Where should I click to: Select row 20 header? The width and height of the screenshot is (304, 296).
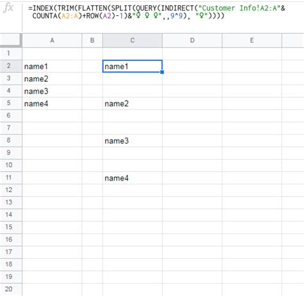point(11,290)
